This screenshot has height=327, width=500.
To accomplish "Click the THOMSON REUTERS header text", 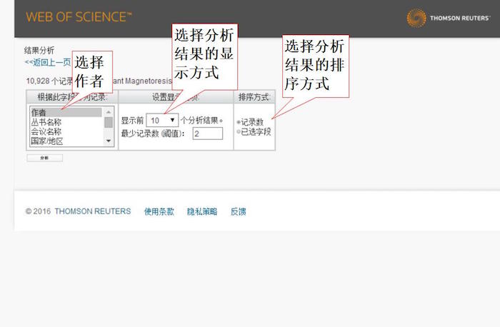I will 459,18.
